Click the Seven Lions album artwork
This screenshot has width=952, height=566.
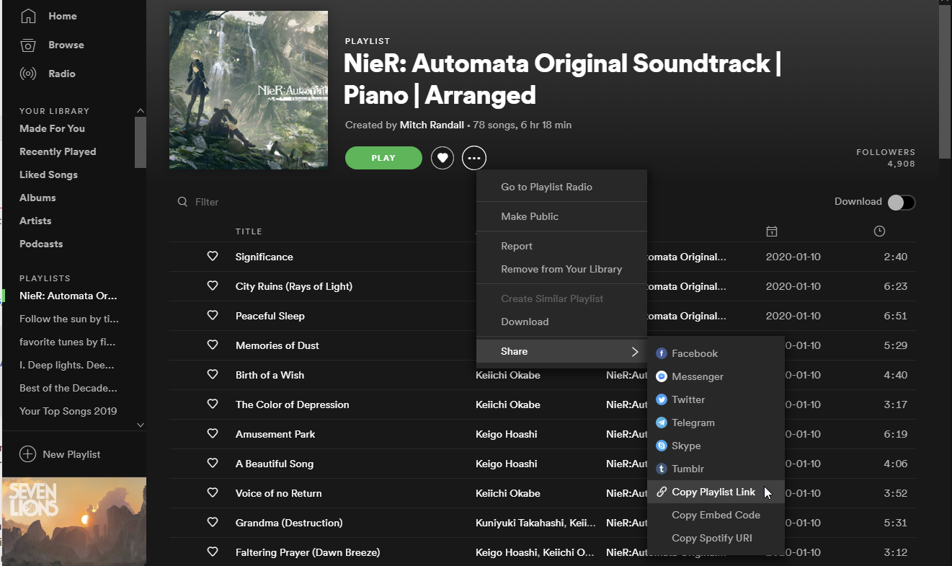[74, 521]
